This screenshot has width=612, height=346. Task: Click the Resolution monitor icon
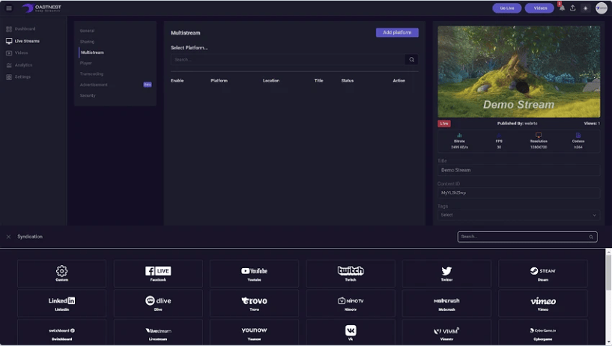coord(539,135)
